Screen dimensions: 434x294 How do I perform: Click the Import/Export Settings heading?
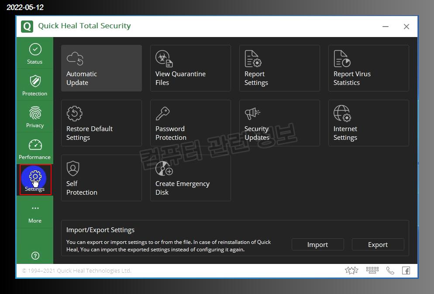point(100,230)
